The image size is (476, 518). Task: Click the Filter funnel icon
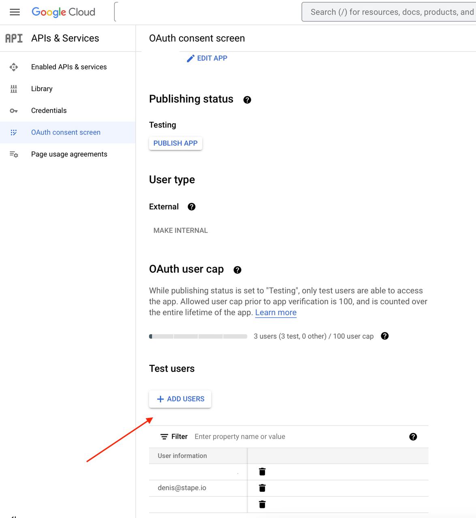(x=164, y=436)
